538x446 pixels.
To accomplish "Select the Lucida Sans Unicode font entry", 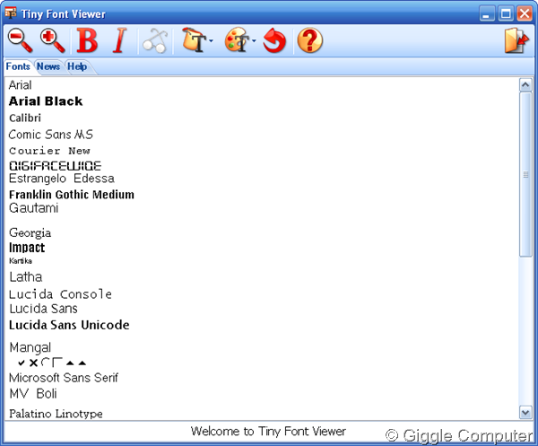I will pos(69,325).
